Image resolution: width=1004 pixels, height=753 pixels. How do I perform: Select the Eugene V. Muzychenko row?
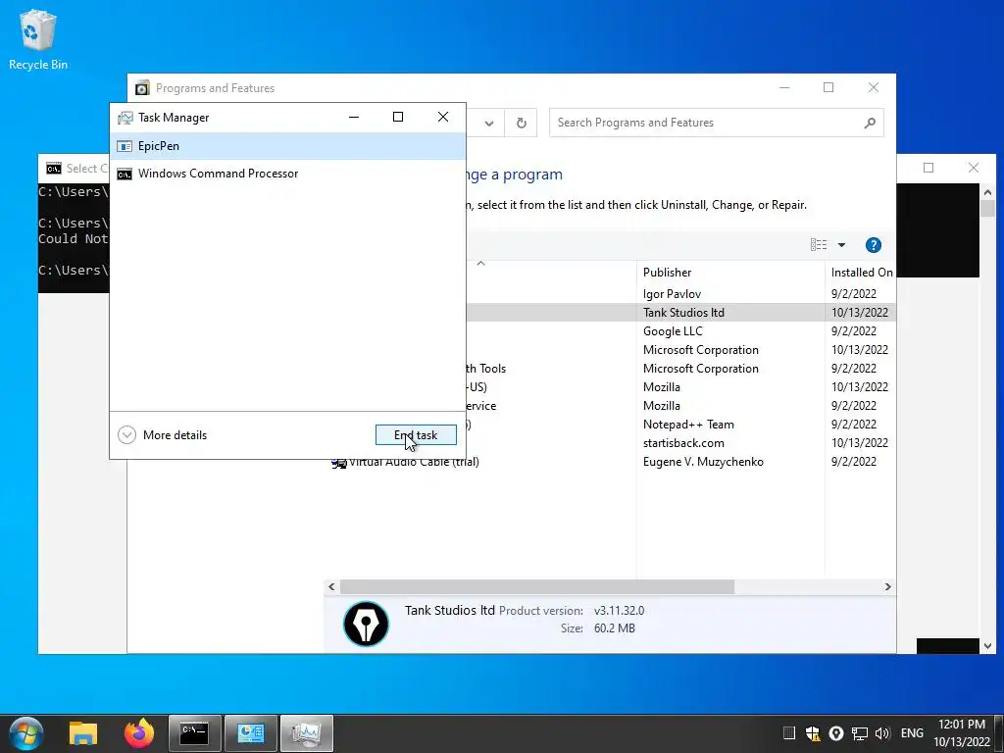[610, 462]
